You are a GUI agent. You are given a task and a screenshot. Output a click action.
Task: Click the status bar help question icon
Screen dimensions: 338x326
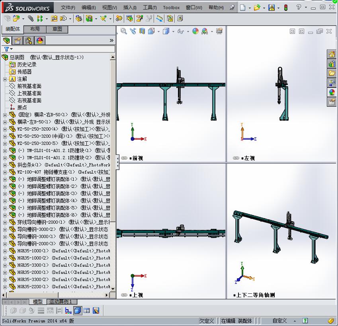coord(305,320)
